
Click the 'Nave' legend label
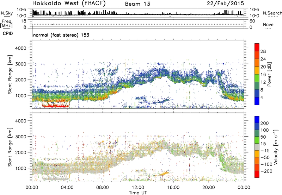coord(268,24)
